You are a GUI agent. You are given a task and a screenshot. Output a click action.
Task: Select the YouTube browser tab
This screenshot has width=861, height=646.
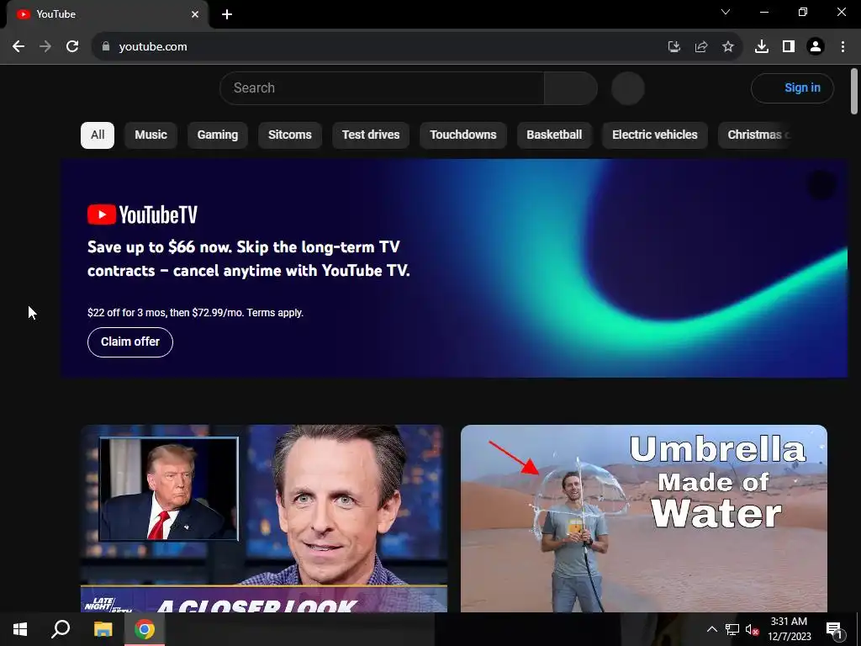point(107,14)
